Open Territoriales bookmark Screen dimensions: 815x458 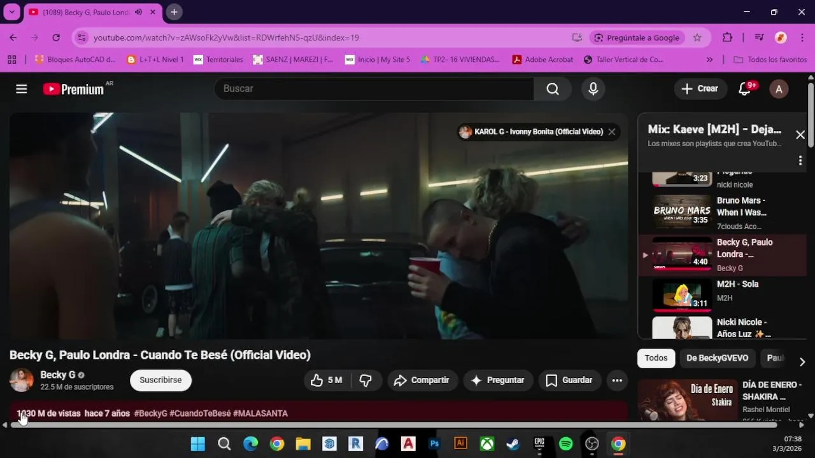[218, 60]
